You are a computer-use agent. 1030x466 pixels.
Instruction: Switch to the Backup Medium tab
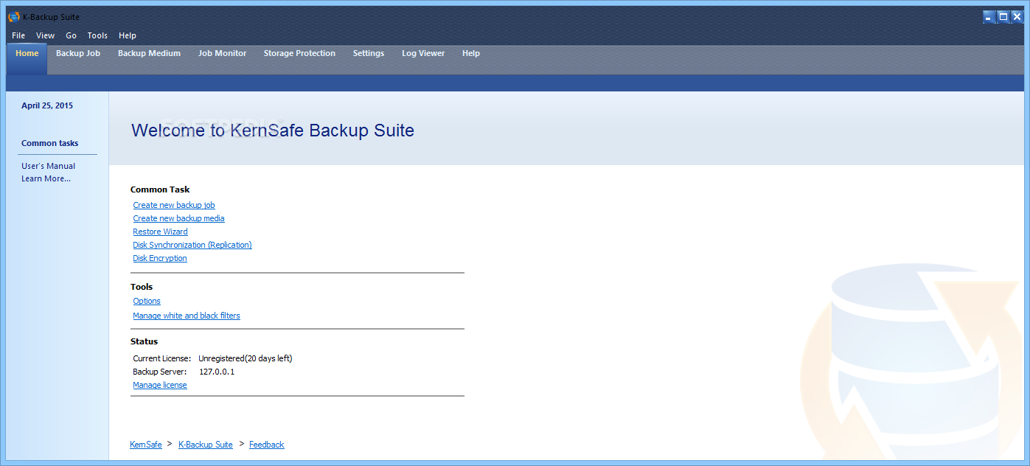(149, 53)
